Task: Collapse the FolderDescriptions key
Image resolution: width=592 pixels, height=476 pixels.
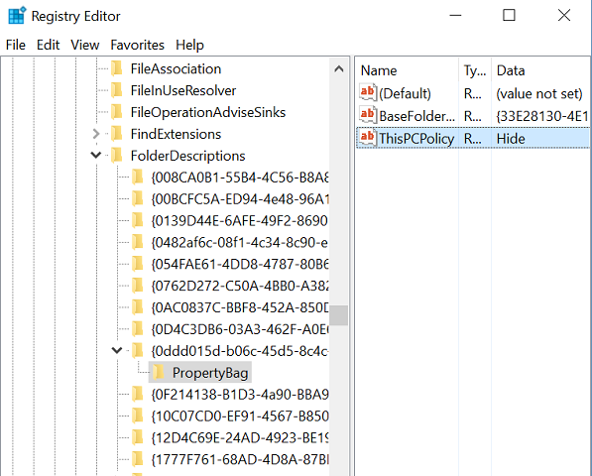Action: tap(96, 155)
